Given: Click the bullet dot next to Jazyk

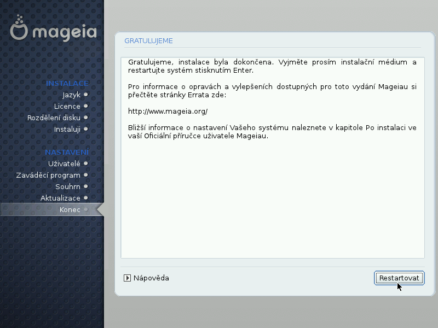Looking at the screenshot, I should click(x=86, y=95).
